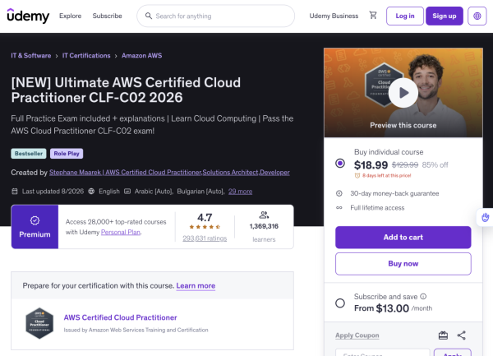
Task: Click the accessibility hand icon on right edge
Action: pos(485,217)
